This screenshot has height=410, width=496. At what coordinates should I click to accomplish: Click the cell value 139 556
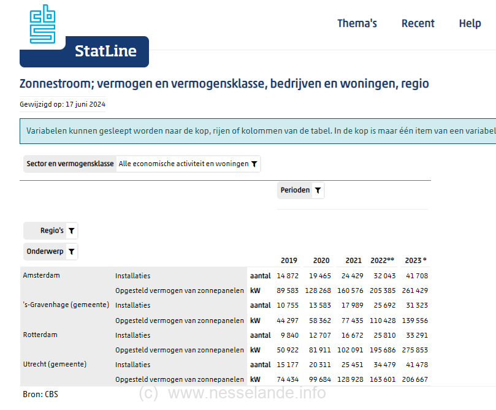415,321
